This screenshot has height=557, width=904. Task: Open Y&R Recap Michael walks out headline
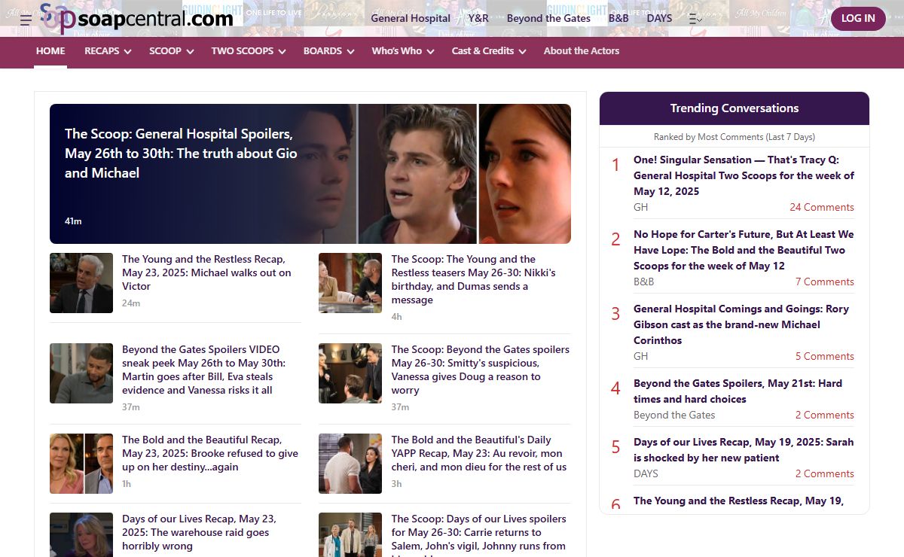(x=206, y=272)
